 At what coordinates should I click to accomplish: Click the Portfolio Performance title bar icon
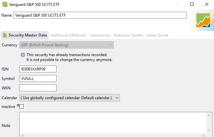tap(5, 4)
